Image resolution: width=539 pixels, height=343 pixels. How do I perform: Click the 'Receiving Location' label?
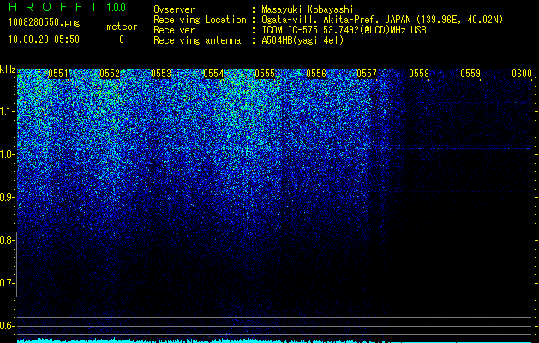point(200,20)
